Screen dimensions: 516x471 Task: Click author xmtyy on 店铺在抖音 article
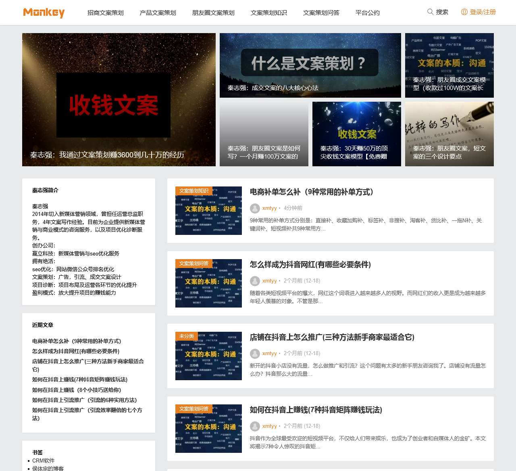tap(270, 354)
